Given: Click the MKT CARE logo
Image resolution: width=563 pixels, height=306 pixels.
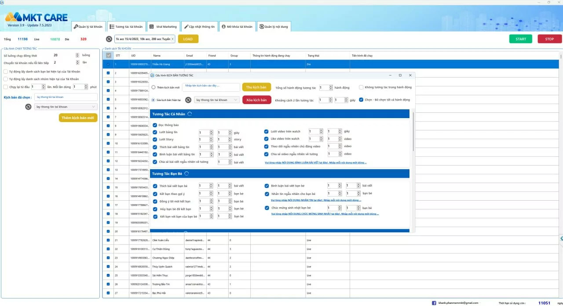Looking at the screenshot, I should (36, 18).
